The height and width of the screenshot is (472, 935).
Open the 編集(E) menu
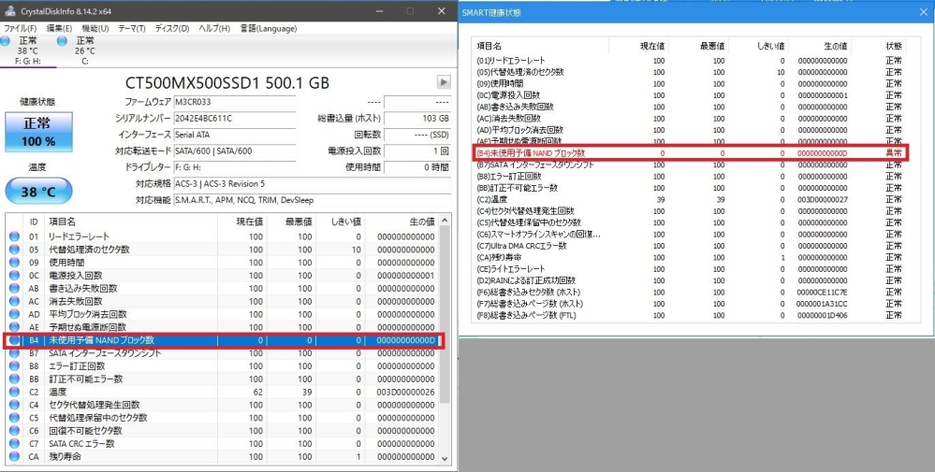59,29
